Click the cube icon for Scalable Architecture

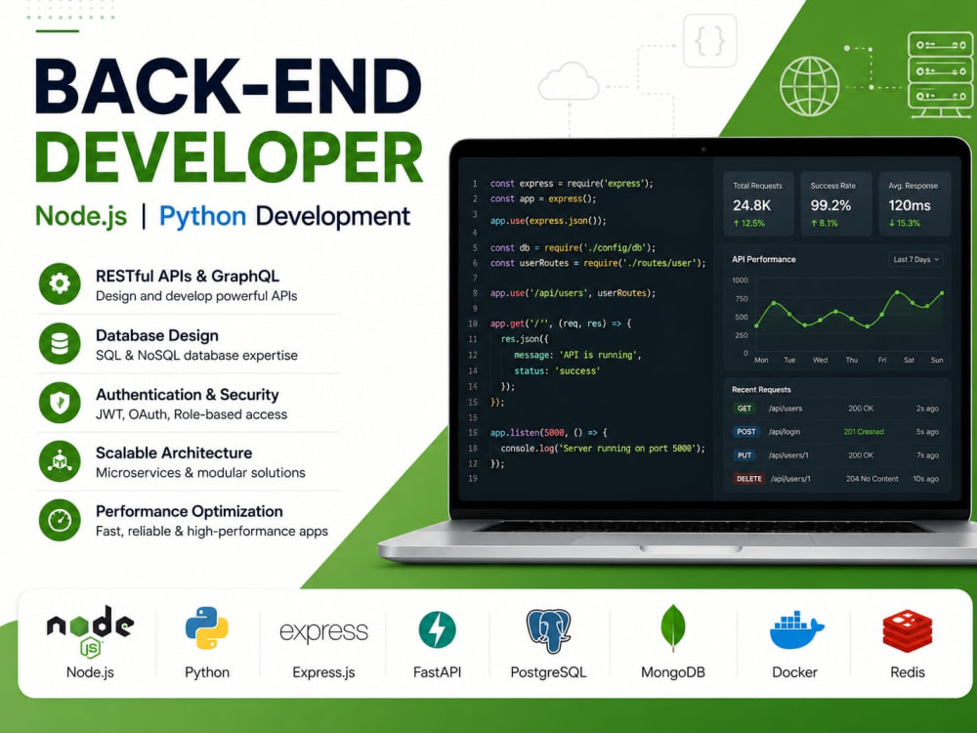(x=60, y=461)
